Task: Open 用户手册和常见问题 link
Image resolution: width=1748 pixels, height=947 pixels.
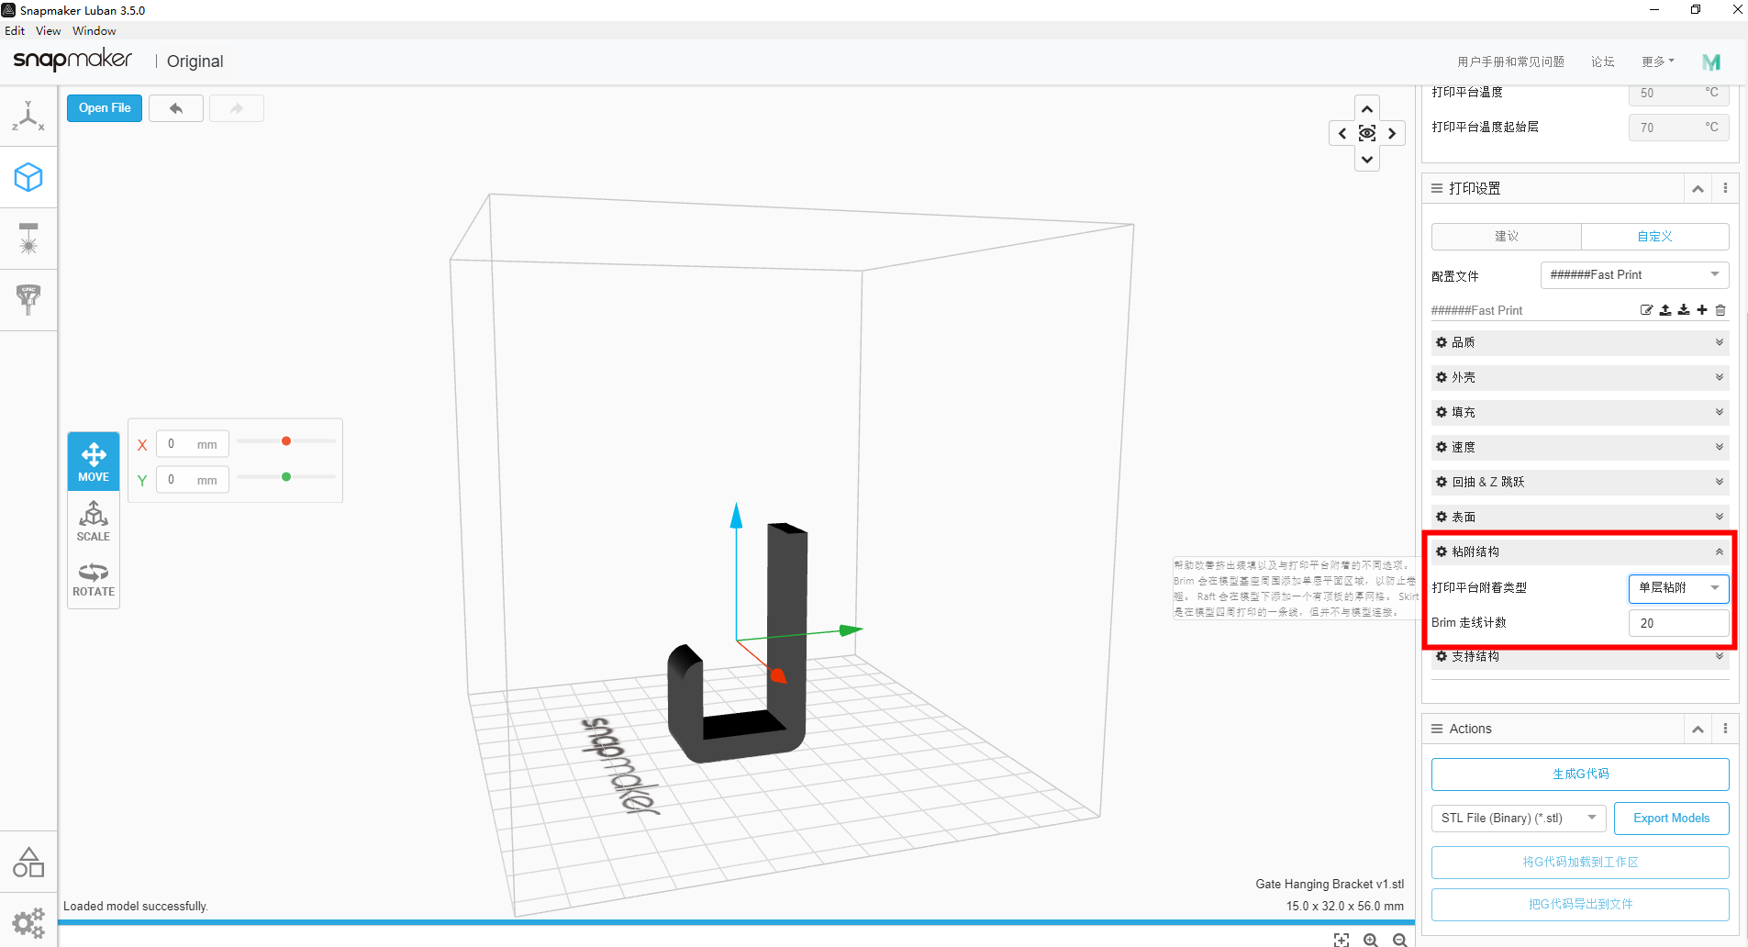Action: [x=1510, y=61]
